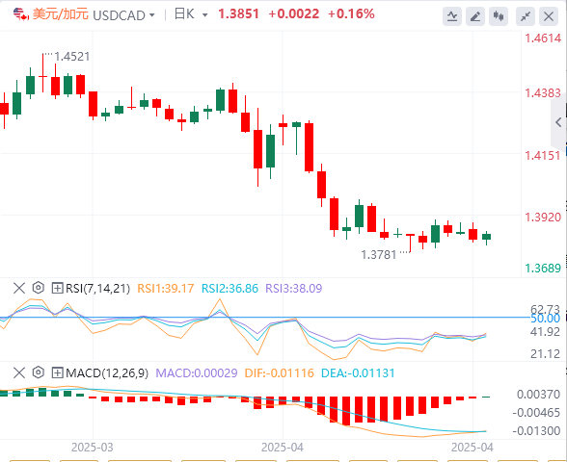
Task: Open MACD settings hexagon icon
Action: [38, 372]
